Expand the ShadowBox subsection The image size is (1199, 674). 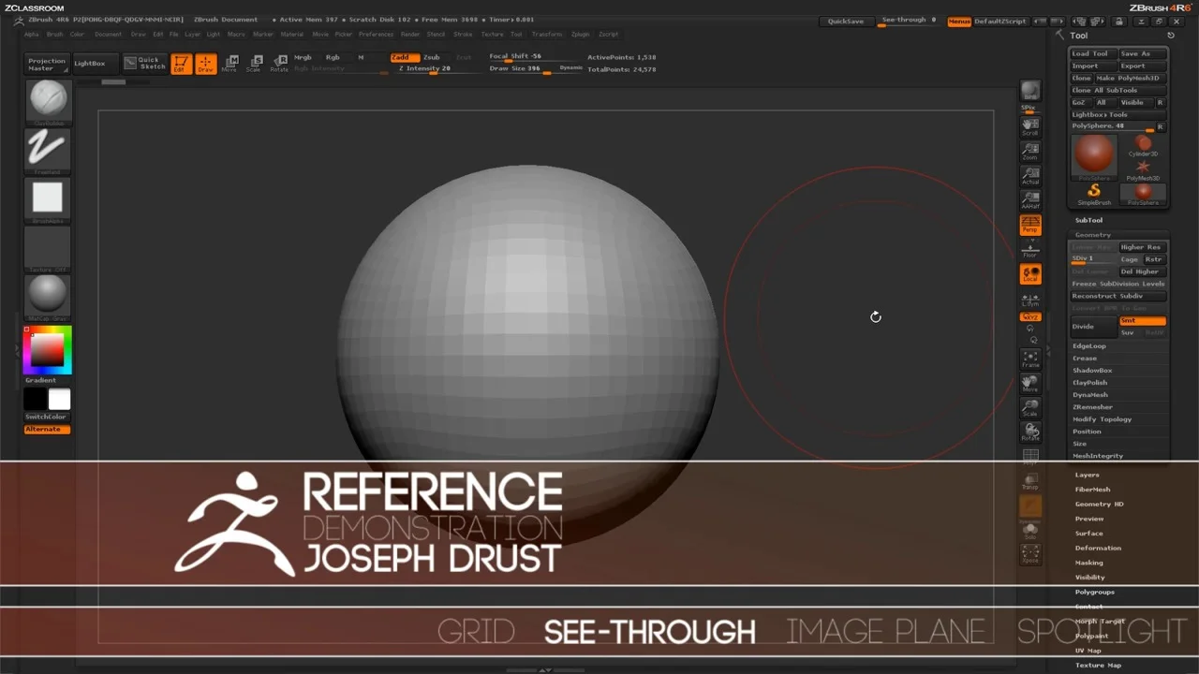(x=1092, y=371)
